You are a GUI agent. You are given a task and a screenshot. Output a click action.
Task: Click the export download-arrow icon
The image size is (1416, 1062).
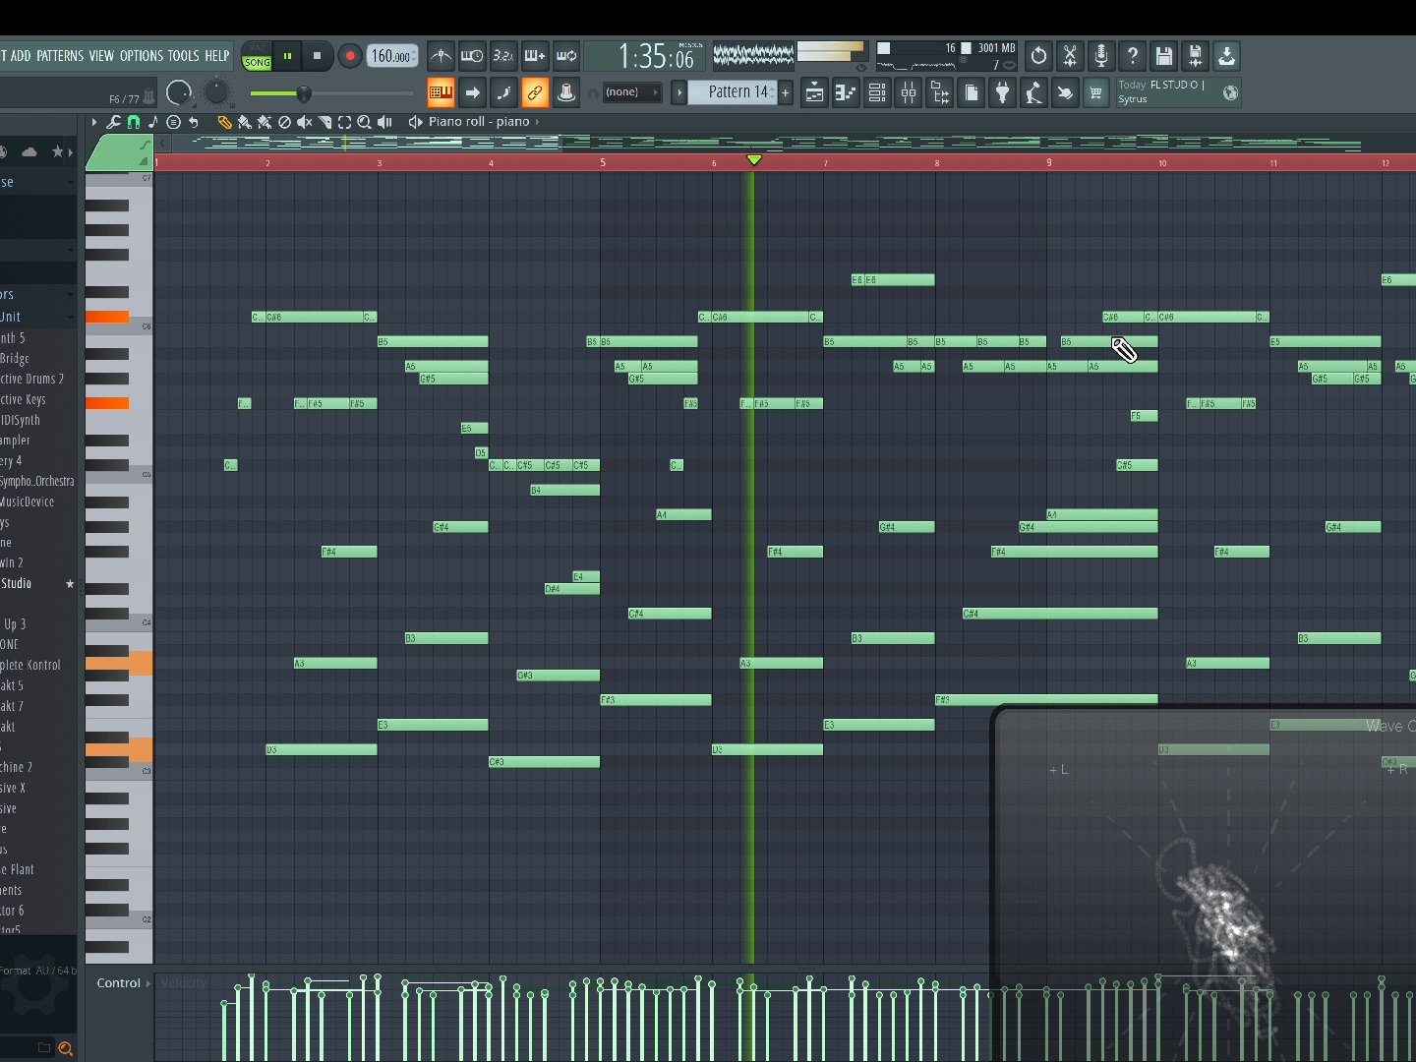[1227, 56]
